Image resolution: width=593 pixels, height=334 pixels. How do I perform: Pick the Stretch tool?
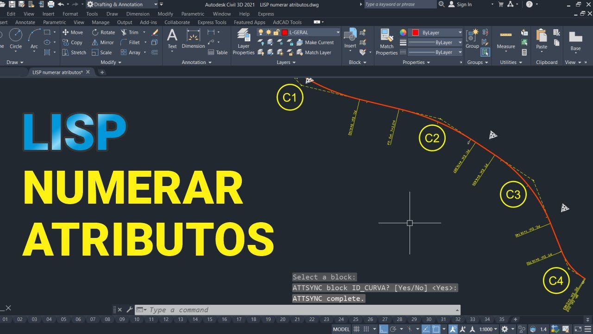[74, 52]
